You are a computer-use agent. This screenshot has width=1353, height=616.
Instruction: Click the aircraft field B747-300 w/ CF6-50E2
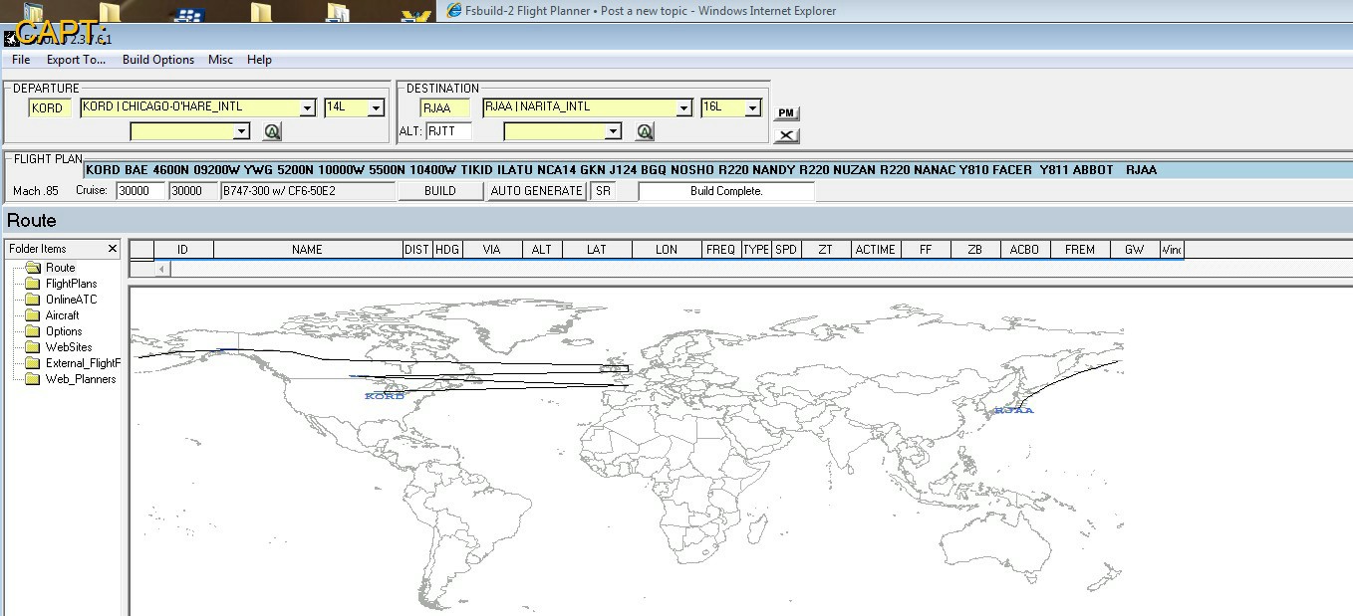[308, 191]
